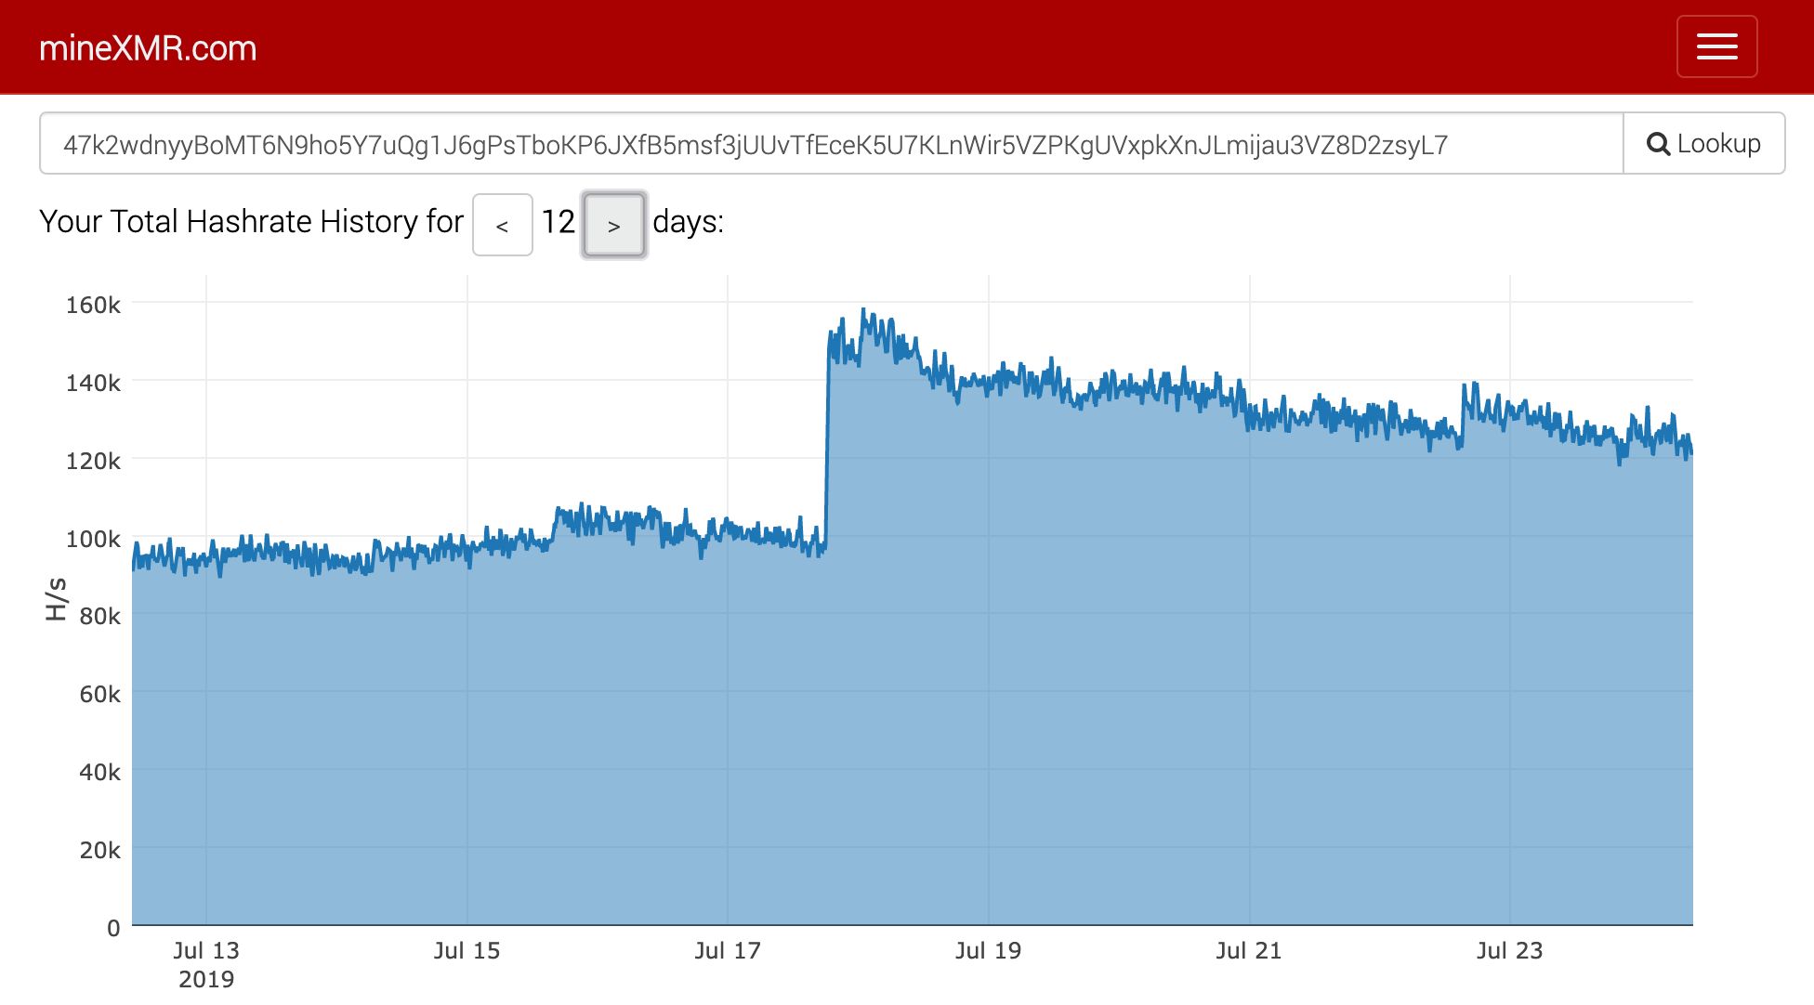Select the Jul 21 date label
The image size is (1814, 1005).
[1248, 950]
